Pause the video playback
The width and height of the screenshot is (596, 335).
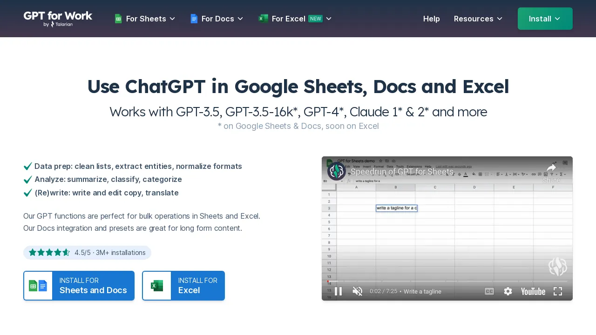click(339, 291)
